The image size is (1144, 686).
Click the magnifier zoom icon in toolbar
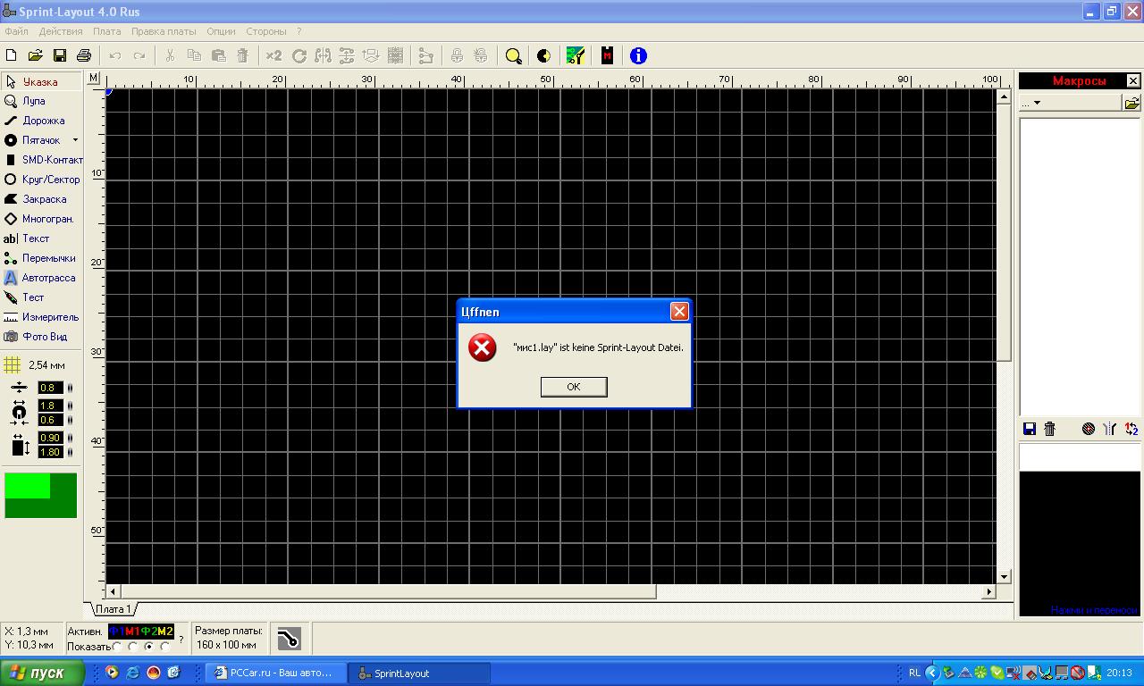513,55
